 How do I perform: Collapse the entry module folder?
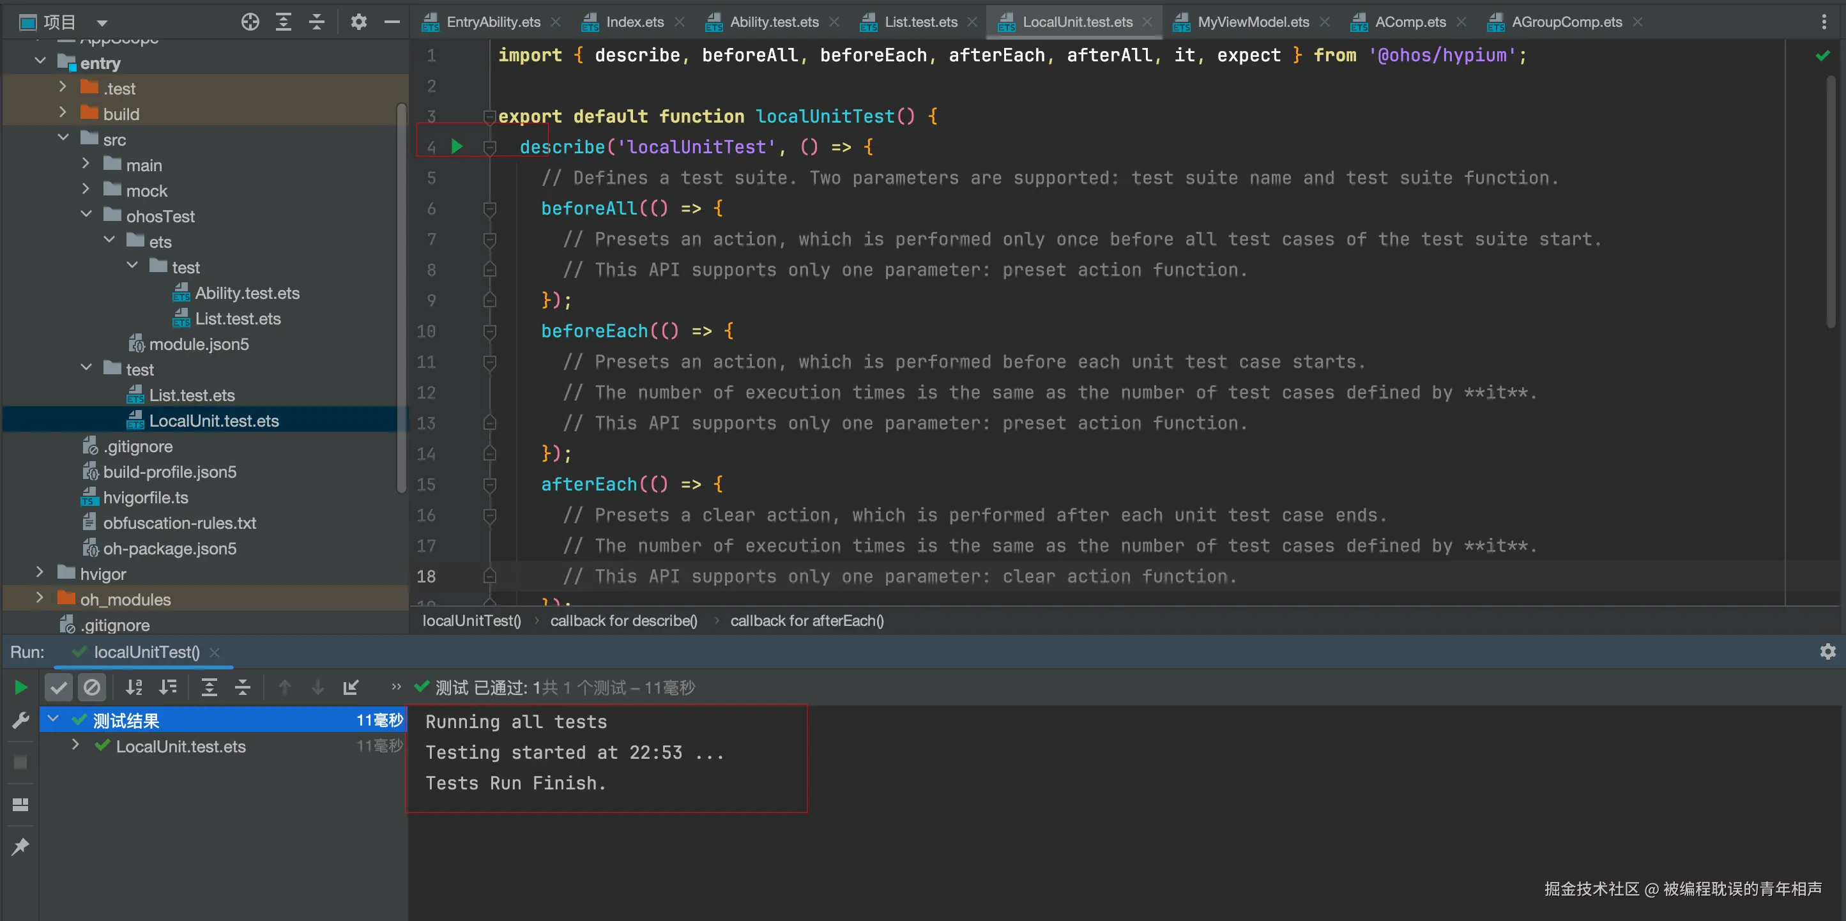pos(41,62)
